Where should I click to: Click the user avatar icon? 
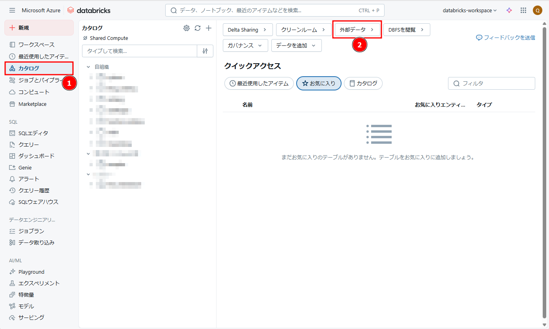pyautogui.click(x=537, y=10)
